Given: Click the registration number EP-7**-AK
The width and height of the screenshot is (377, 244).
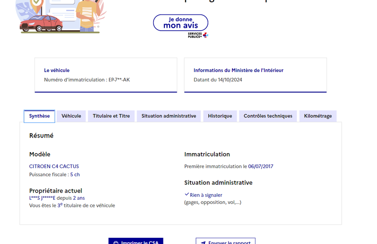Looking at the screenshot, I should click(119, 80).
